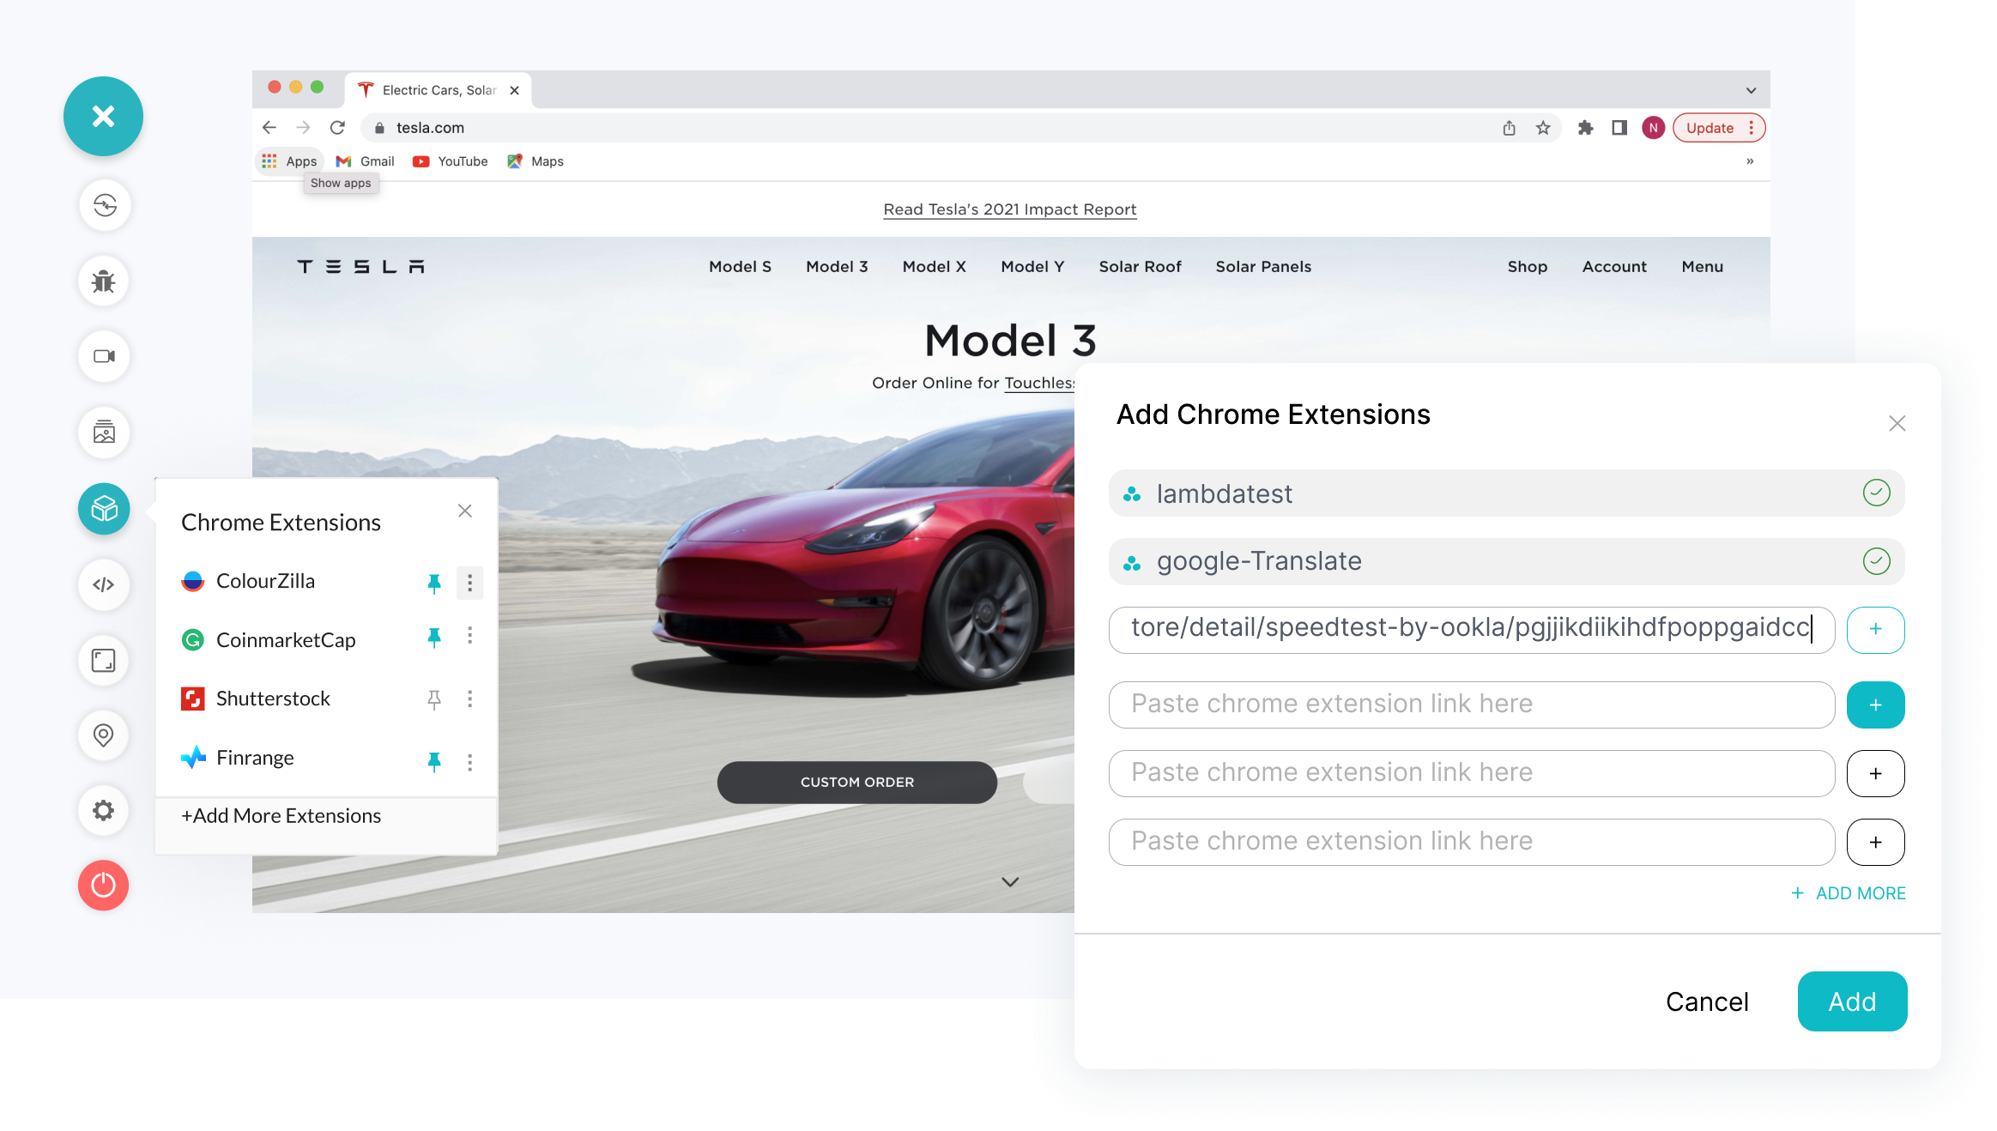Open the Model Y menu item
Viewport: 1997px width, 1131px height.
tap(1032, 267)
